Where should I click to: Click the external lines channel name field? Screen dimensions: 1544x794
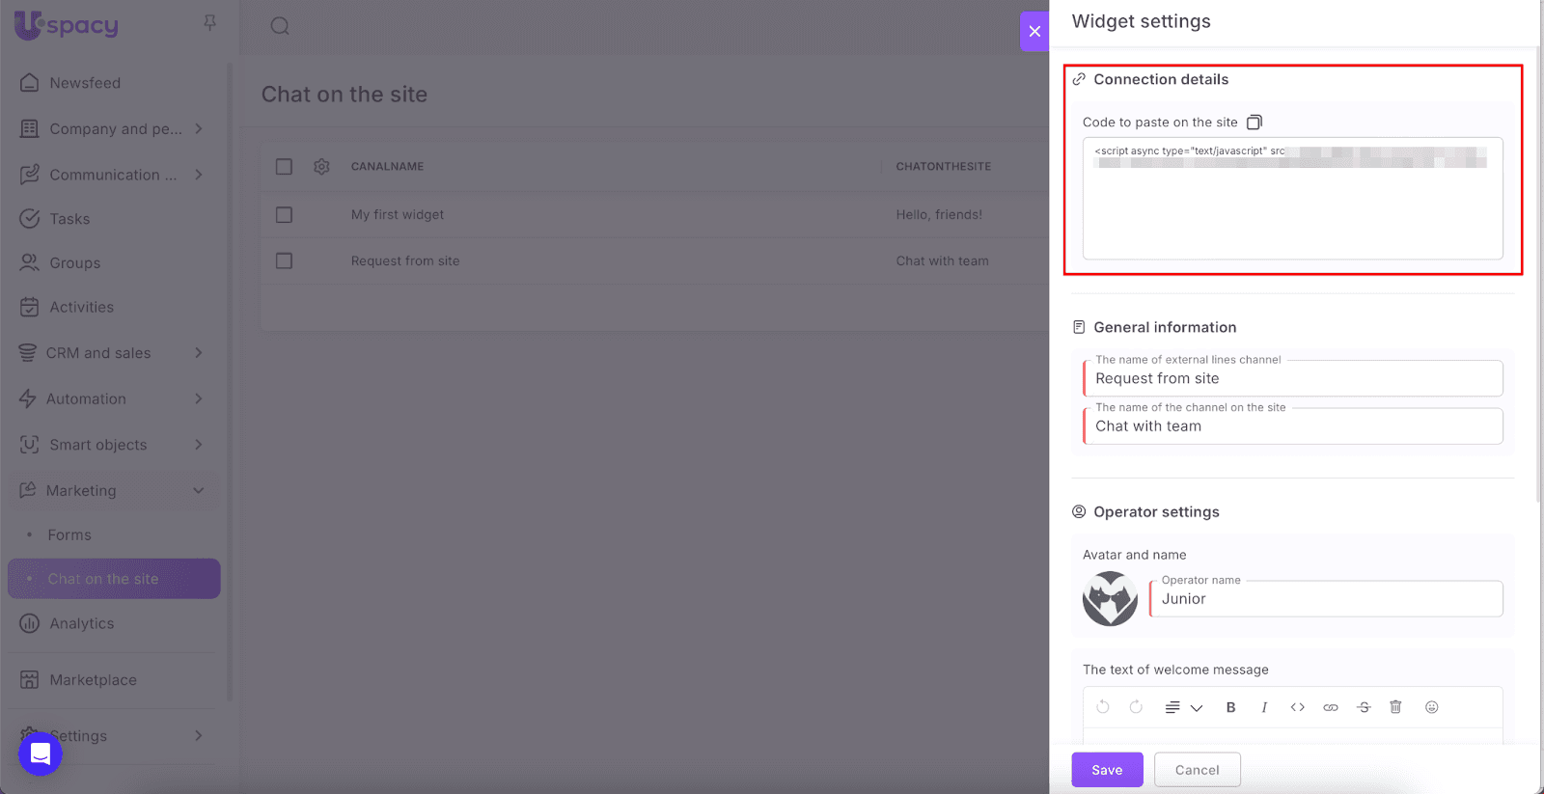coord(1293,378)
